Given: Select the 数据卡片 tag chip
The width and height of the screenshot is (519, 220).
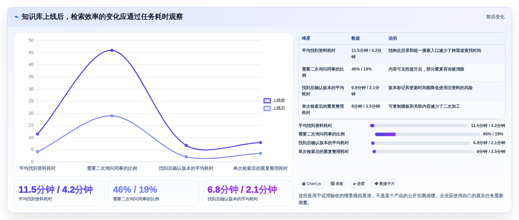Looking at the screenshot, I should [x=385, y=184].
